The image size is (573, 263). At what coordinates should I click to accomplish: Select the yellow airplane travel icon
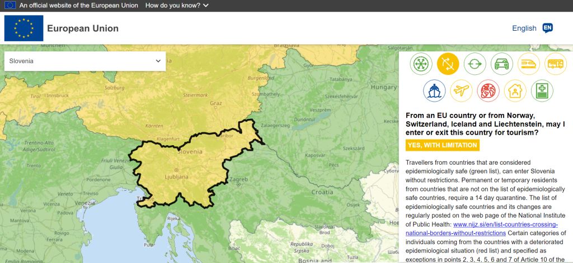[461, 90]
